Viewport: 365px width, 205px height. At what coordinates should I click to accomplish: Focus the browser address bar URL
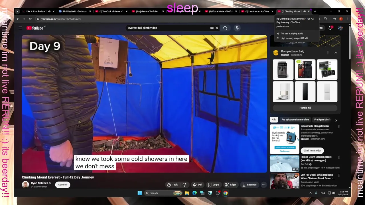pyautogui.click(x=61, y=19)
